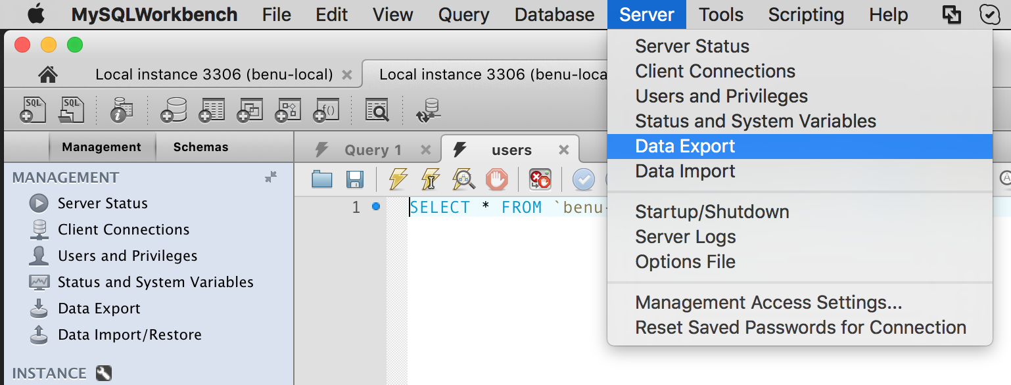The image size is (1011, 385).
Task: Close the Query 1 tab
Action: [x=426, y=150]
